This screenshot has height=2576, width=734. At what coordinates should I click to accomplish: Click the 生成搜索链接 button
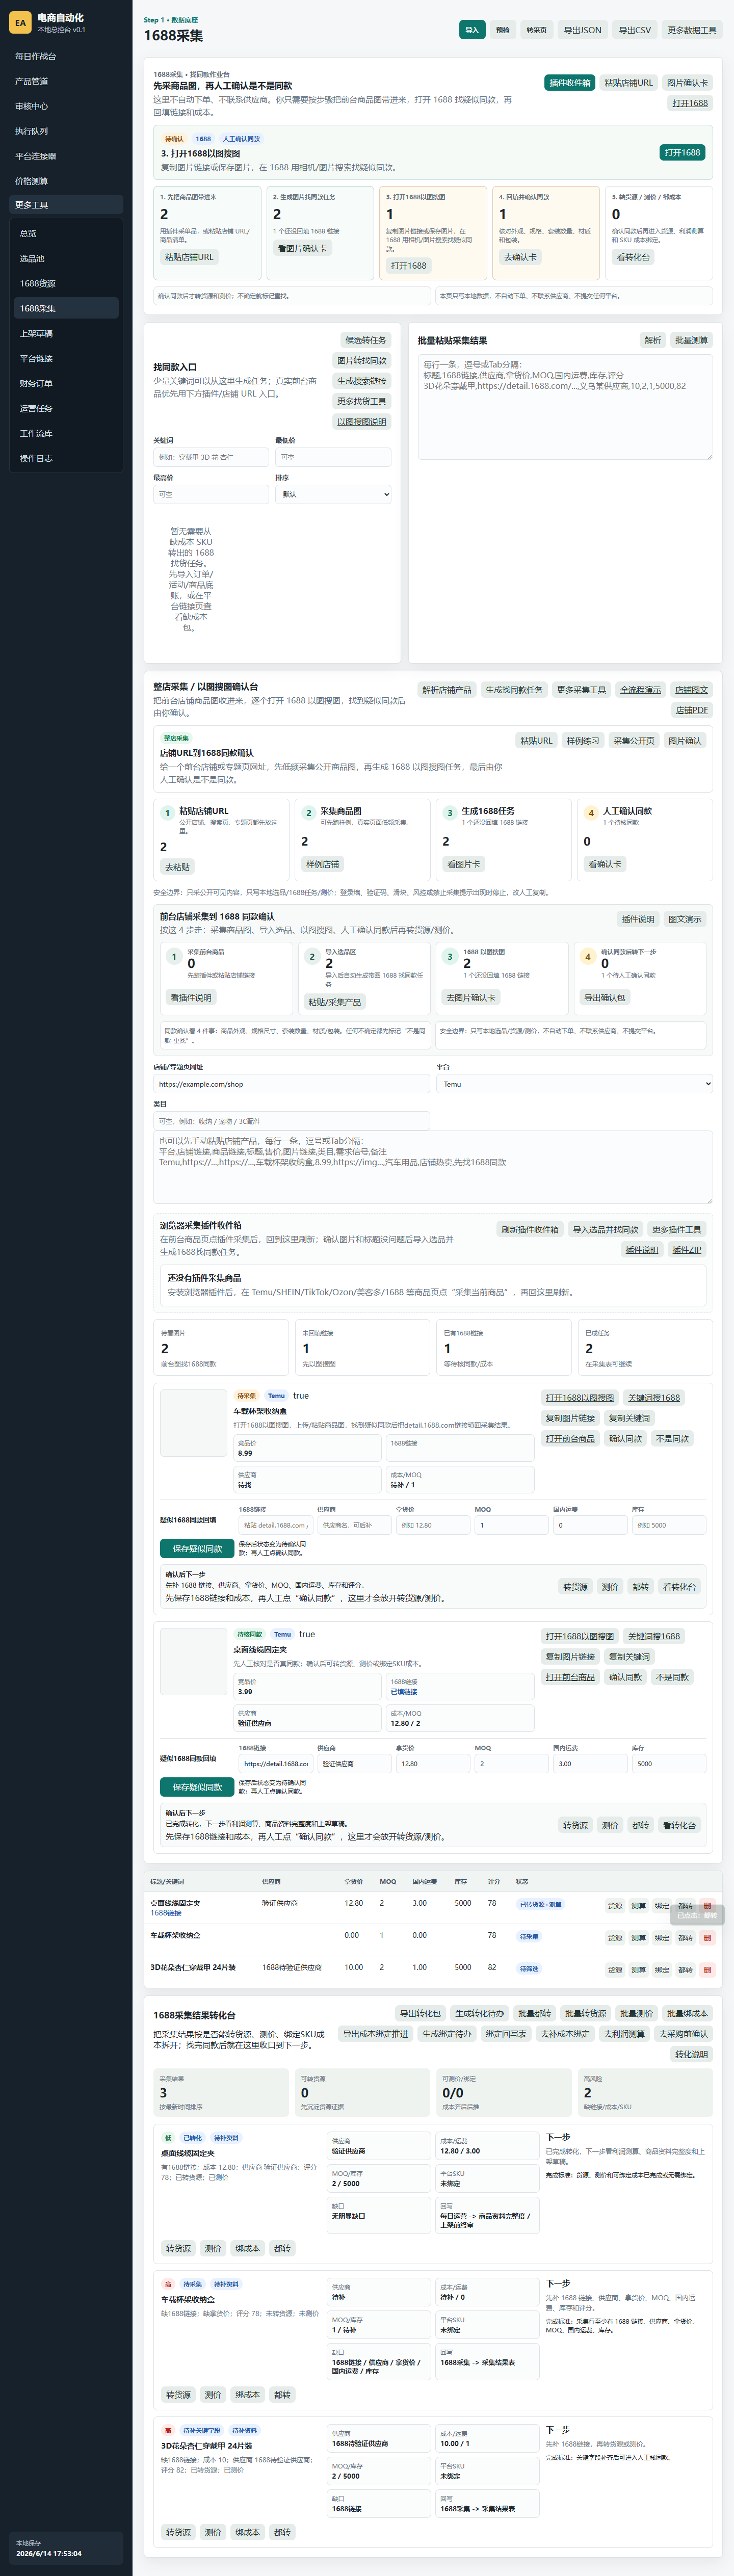(361, 381)
